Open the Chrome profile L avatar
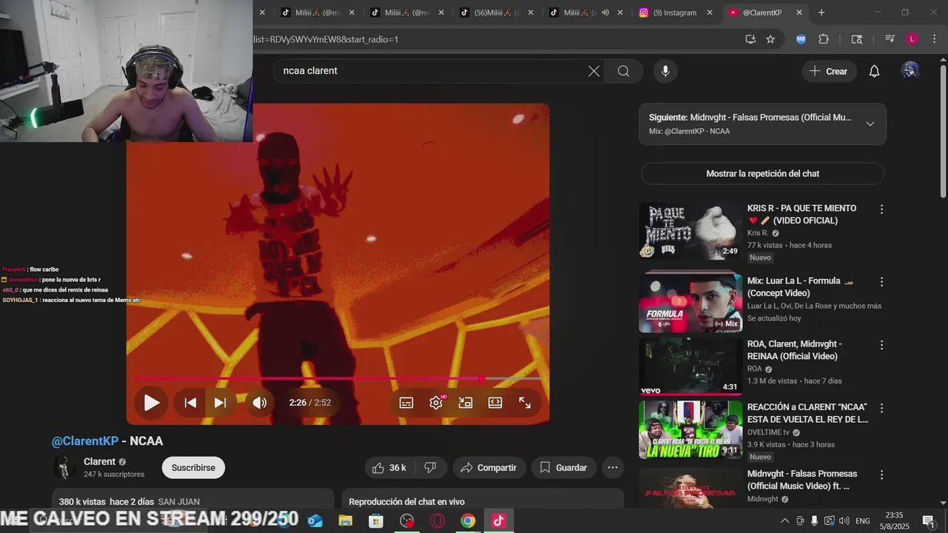This screenshot has height=533, width=948. (x=912, y=39)
